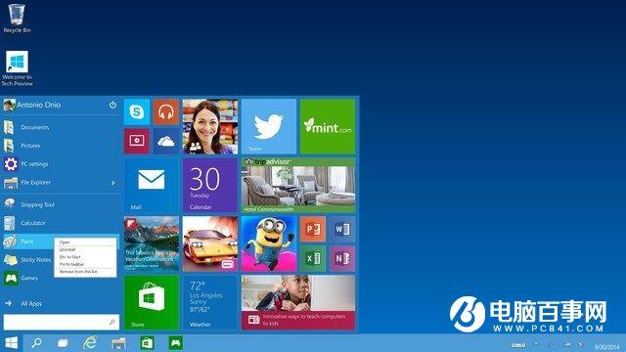Expand the File Explorer jump list arrow
This screenshot has width=626, height=352.
[113, 183]
